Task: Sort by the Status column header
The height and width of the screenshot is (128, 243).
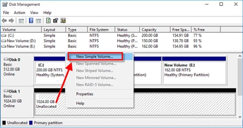Action: [127, 30]
